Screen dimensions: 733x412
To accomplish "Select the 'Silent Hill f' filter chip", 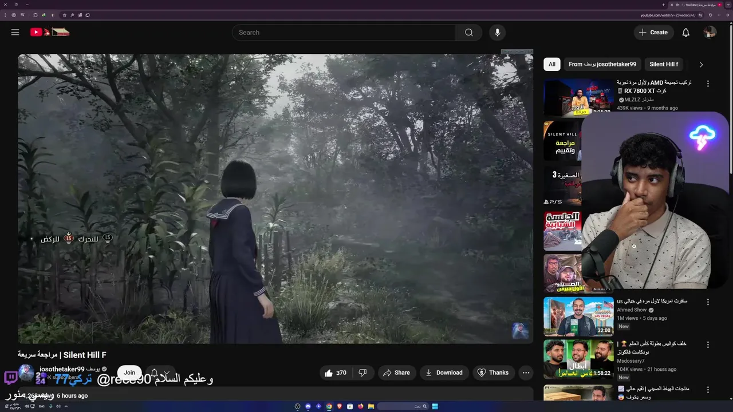I will pyautogui.click(x=664, y=64).
